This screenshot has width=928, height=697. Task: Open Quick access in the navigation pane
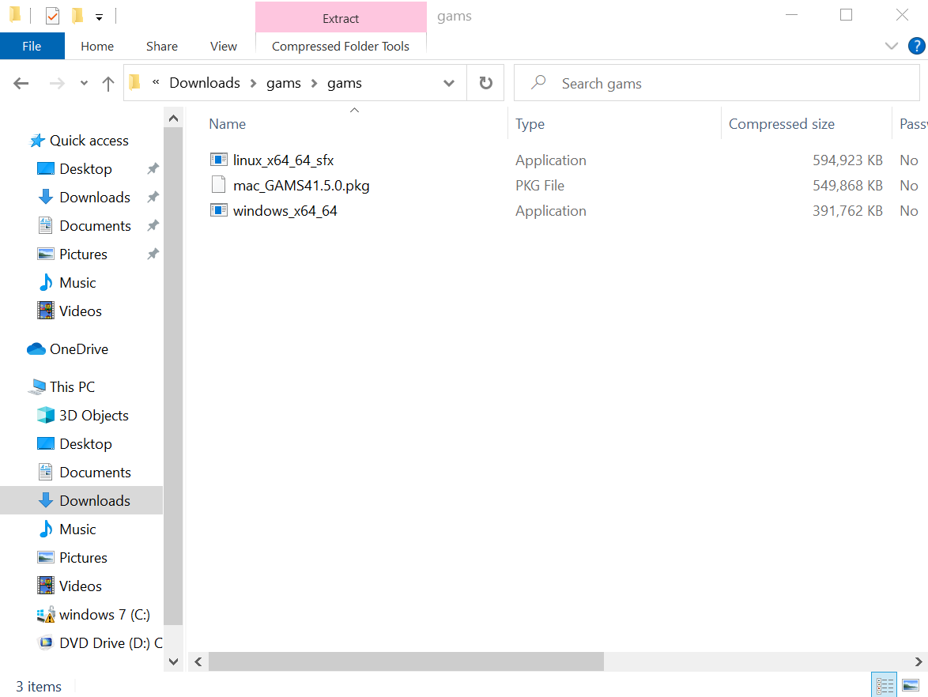[x=89, y=140]
